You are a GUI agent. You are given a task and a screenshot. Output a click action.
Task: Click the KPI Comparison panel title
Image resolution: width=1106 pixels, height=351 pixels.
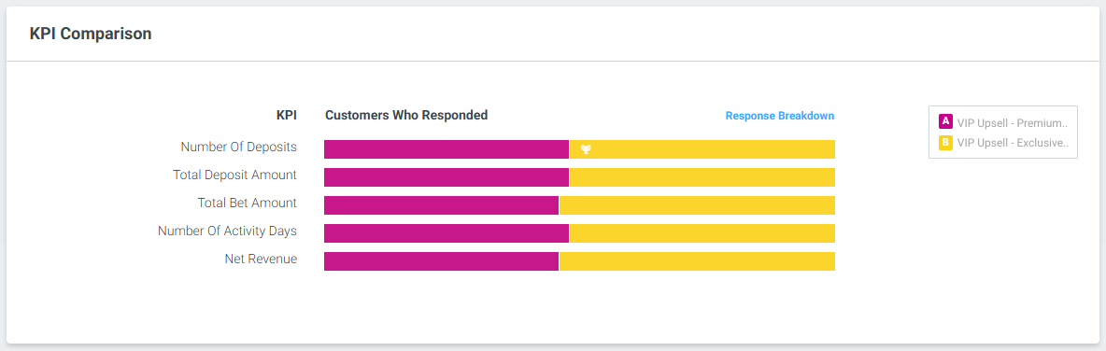click(91, 33)
